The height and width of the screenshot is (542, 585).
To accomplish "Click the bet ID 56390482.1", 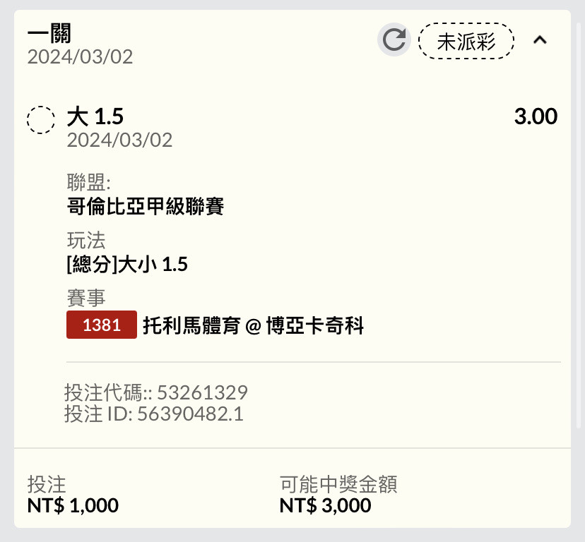I will click(190, 414).
